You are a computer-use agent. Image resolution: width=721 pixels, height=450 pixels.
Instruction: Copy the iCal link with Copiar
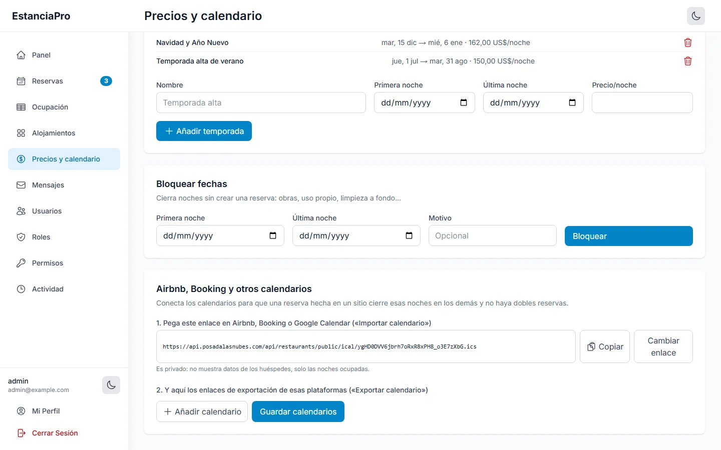click(x=605, y=346)
